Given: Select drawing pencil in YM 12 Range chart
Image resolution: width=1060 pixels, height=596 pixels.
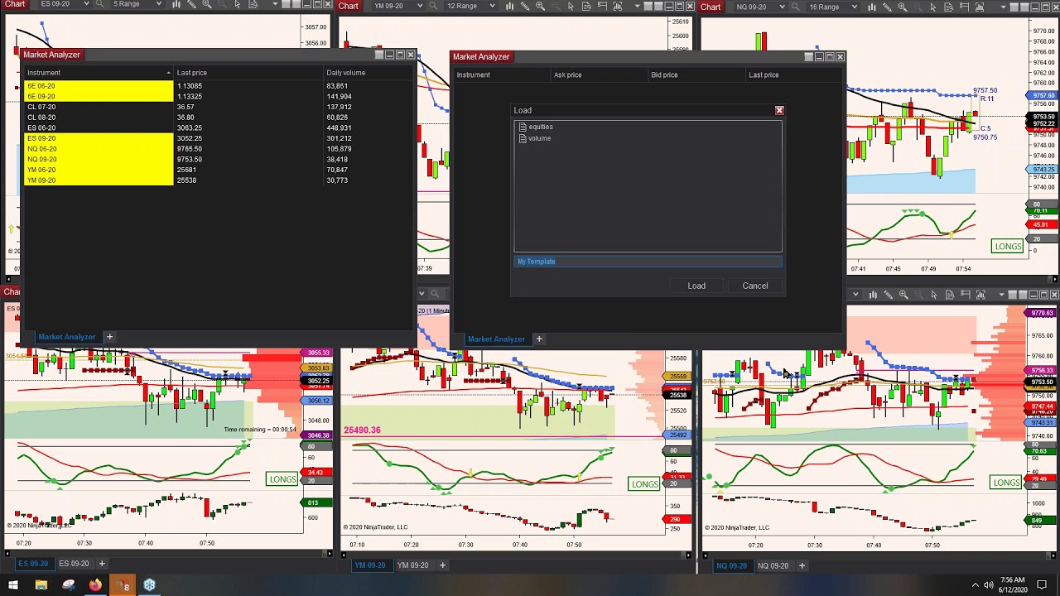Looking at the screenshot, I should pyautogui.click(x=525, y=6).
